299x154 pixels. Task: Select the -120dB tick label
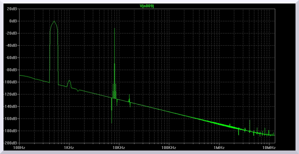(12, 94)
